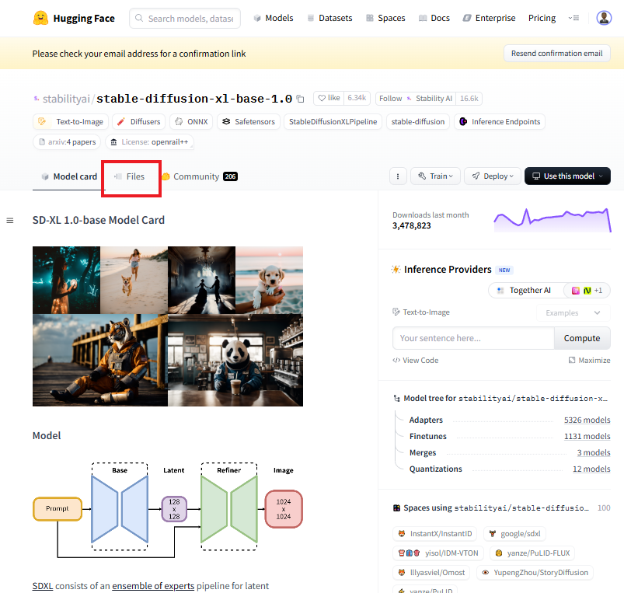
Task: Select the stable-diffusion tag
Action: tap(418, 122)
